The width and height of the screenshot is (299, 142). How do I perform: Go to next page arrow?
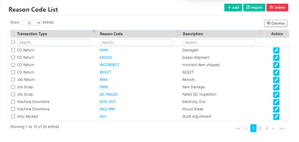[x=273, y=129]
